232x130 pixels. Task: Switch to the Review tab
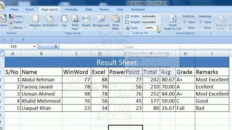tap(104, 9)
